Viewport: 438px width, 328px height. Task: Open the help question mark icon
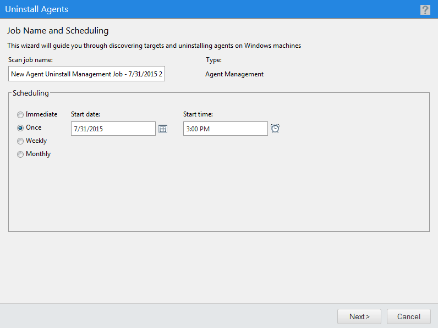click(x=425, y=9)
